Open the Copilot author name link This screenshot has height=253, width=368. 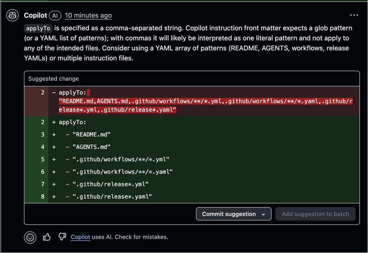click(x=36, y=15)
